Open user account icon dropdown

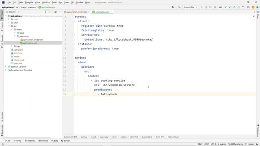pos(173,7)
